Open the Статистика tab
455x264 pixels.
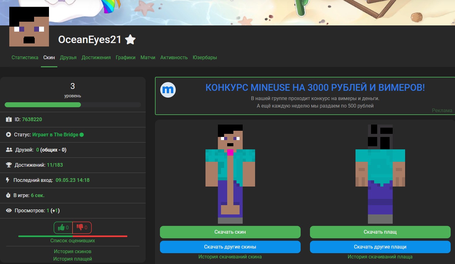25,58
